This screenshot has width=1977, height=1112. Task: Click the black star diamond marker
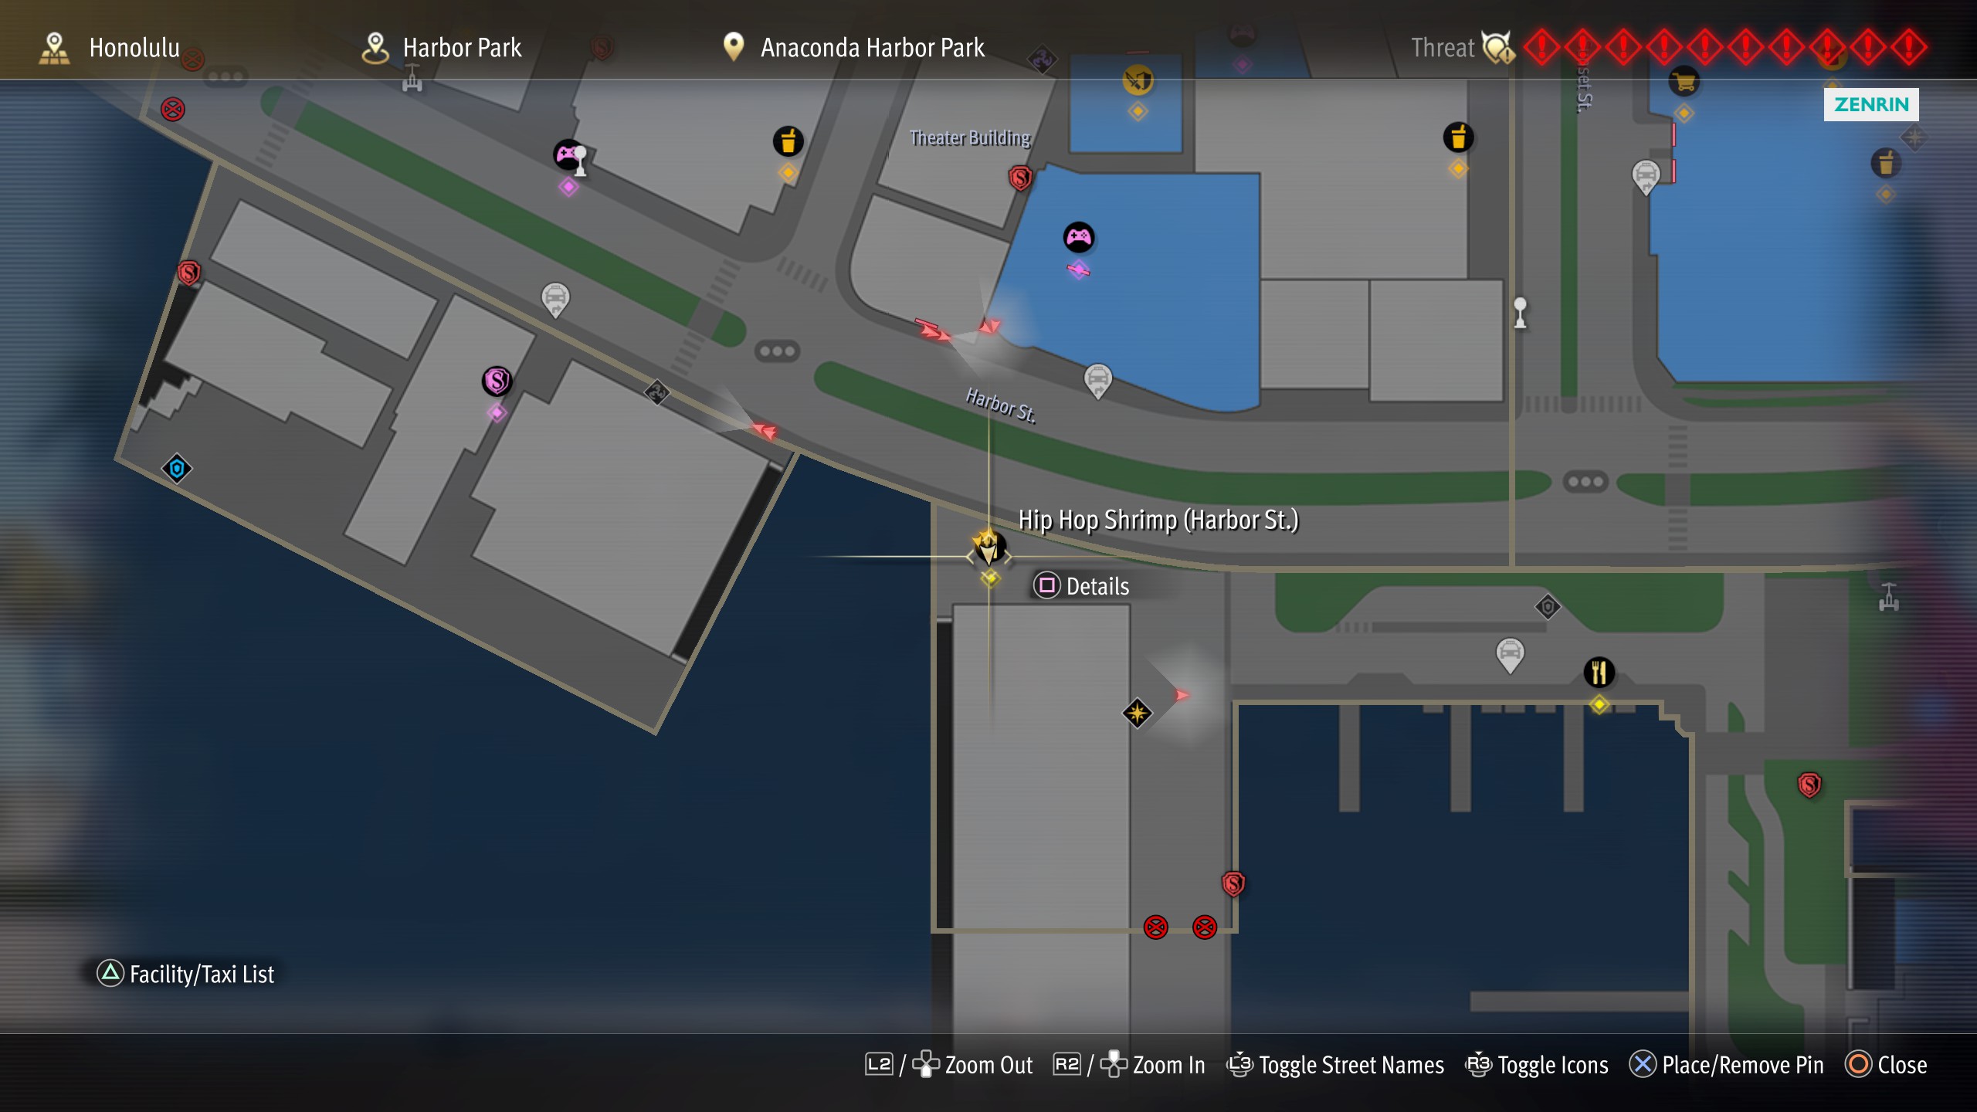tap(1137, 713)
